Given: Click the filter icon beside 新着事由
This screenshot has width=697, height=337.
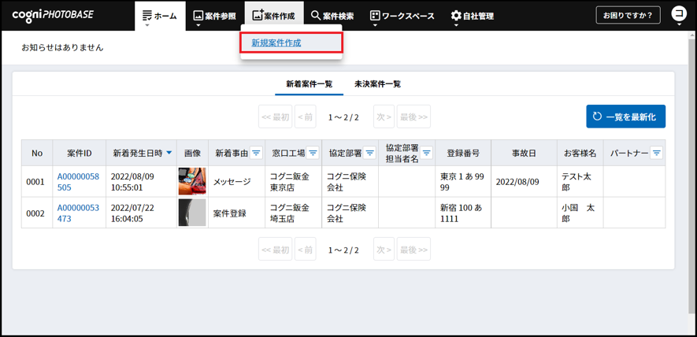Looking at the screenshot, I should [256, 154].
